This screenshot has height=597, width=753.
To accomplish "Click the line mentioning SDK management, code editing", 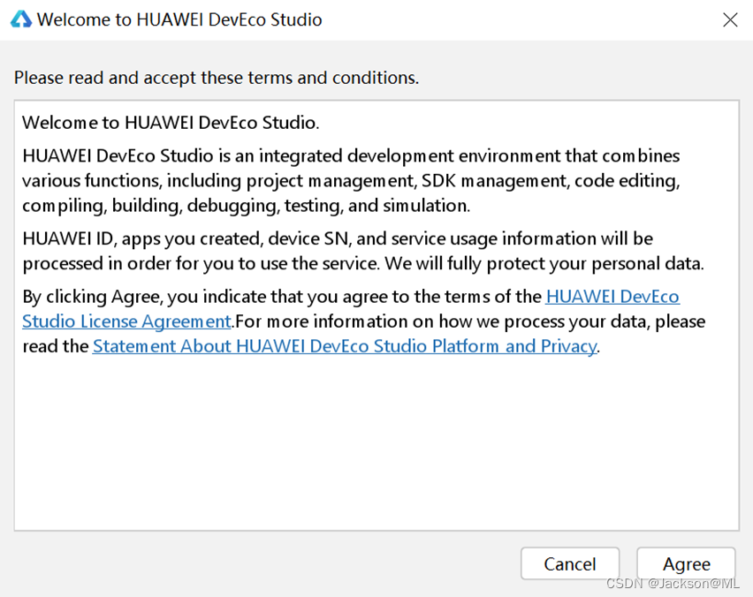I will pyautogui.click(x=351, y=181).
